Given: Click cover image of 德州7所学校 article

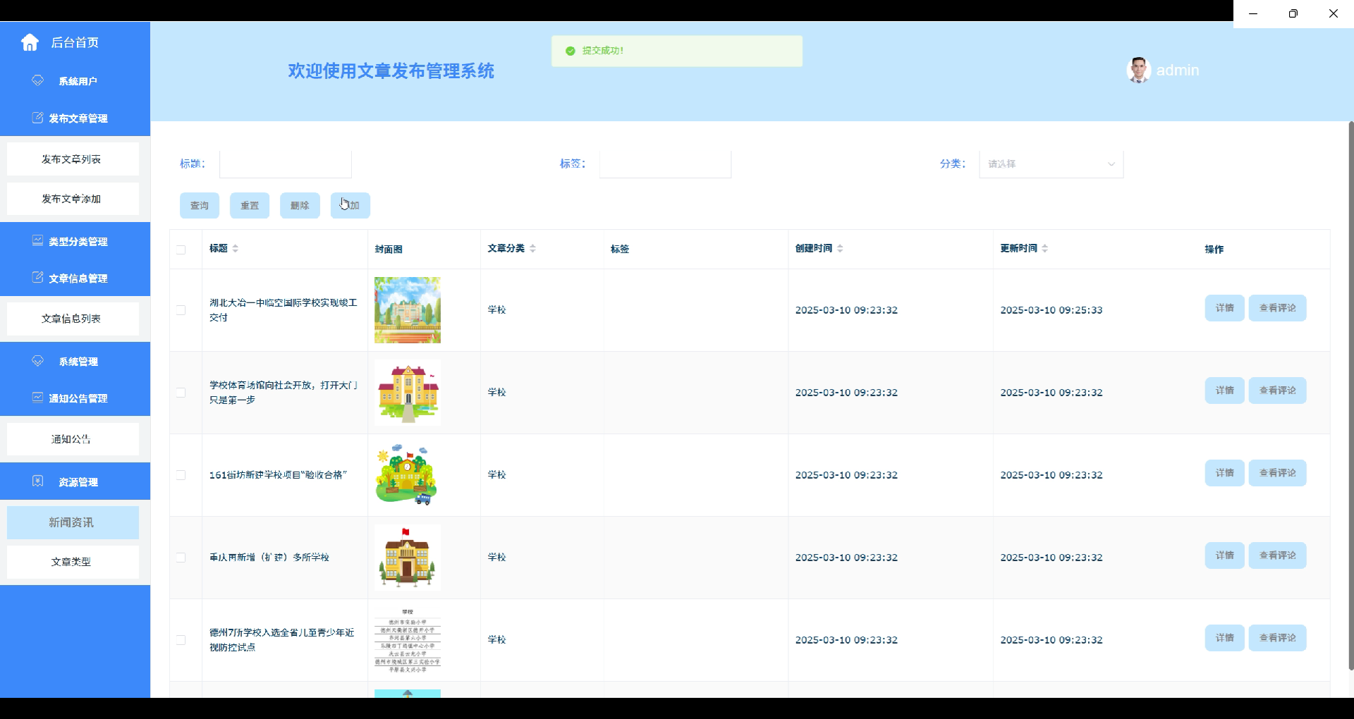Looking at the screenshot, I should [408, 640].
